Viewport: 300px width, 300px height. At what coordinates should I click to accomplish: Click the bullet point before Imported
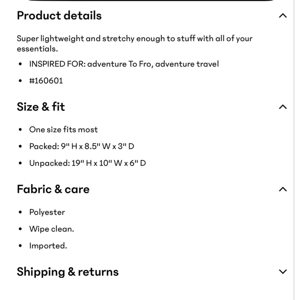click(20, 246)
